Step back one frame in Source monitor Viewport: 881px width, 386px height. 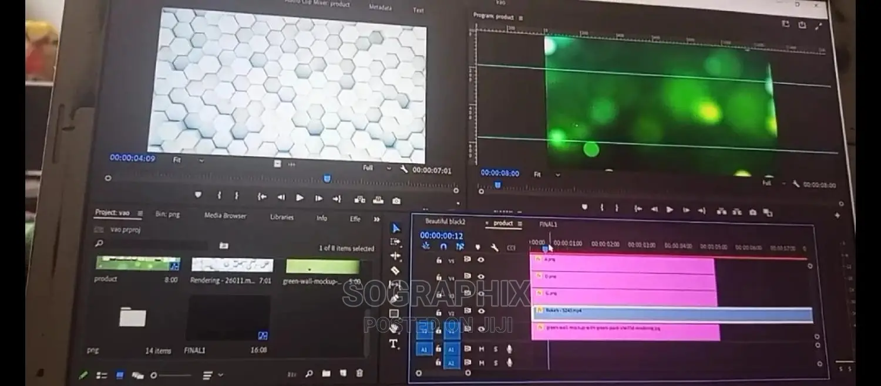point(281,197)
